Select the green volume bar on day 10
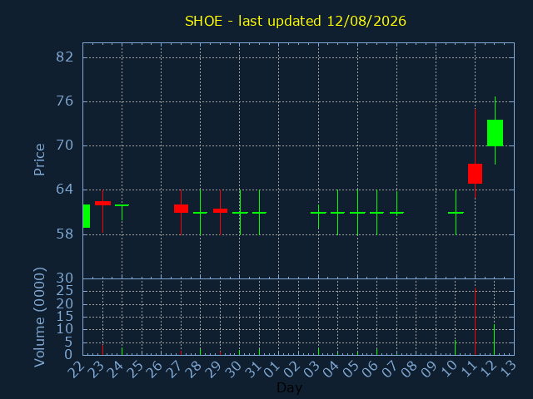 tap(456, 347)
